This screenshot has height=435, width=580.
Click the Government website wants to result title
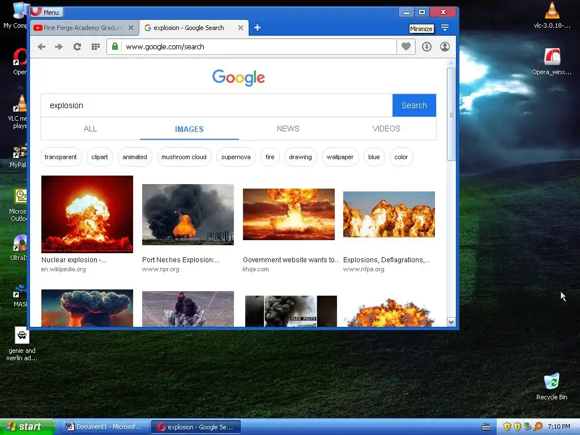[x=291, y=259]
